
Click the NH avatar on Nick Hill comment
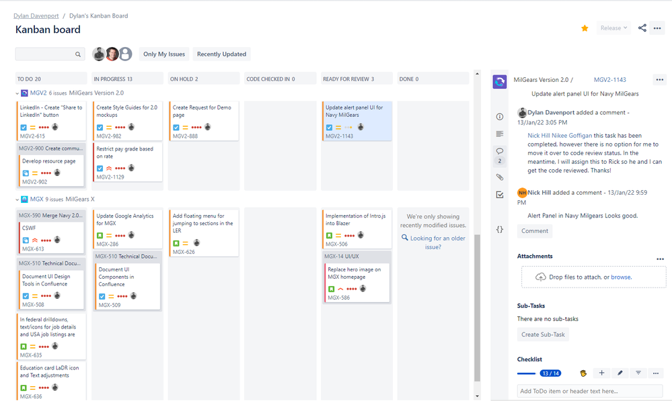click(522, 193)
